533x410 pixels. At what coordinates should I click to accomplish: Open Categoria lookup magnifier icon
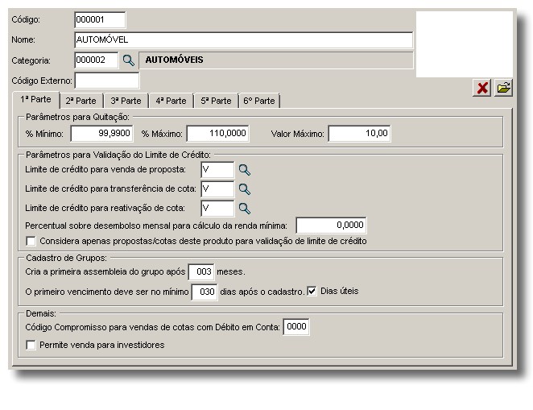point(129,60)
